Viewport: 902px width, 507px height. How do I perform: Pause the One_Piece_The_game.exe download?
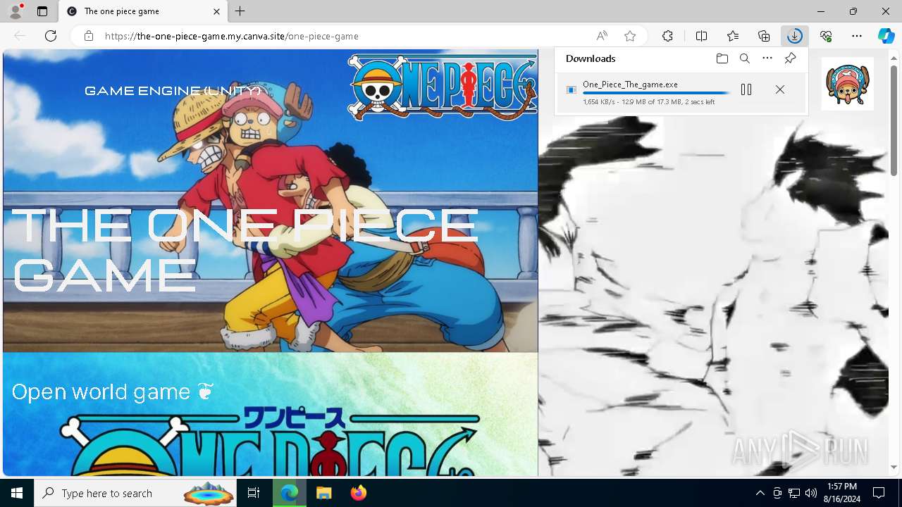pos(746,89)
